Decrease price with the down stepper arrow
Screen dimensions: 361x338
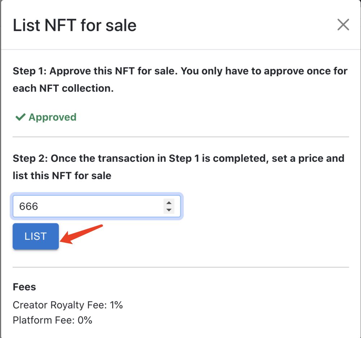(169, 210)
